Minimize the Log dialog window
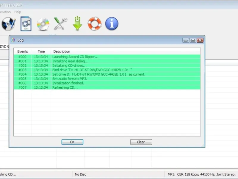This screenshot has height=179, width=238. 185,40
